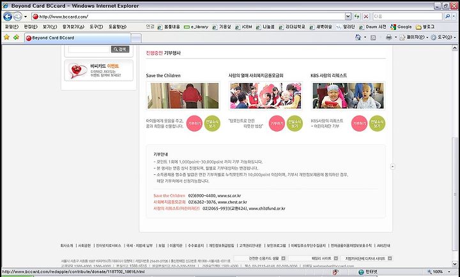460x277 pixels.
Task: Open the 도구(T) menu in the menu bar
Action: pos(96,27)
